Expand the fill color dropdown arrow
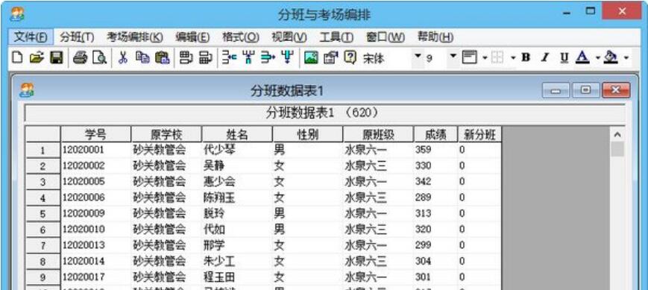The image size is (648, 290). (x=626, y=58)
